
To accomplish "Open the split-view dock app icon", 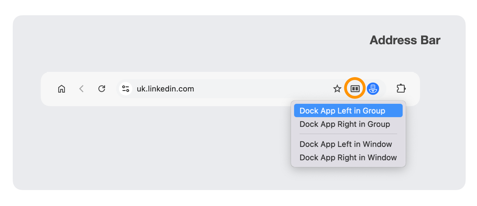I will 355,89.
